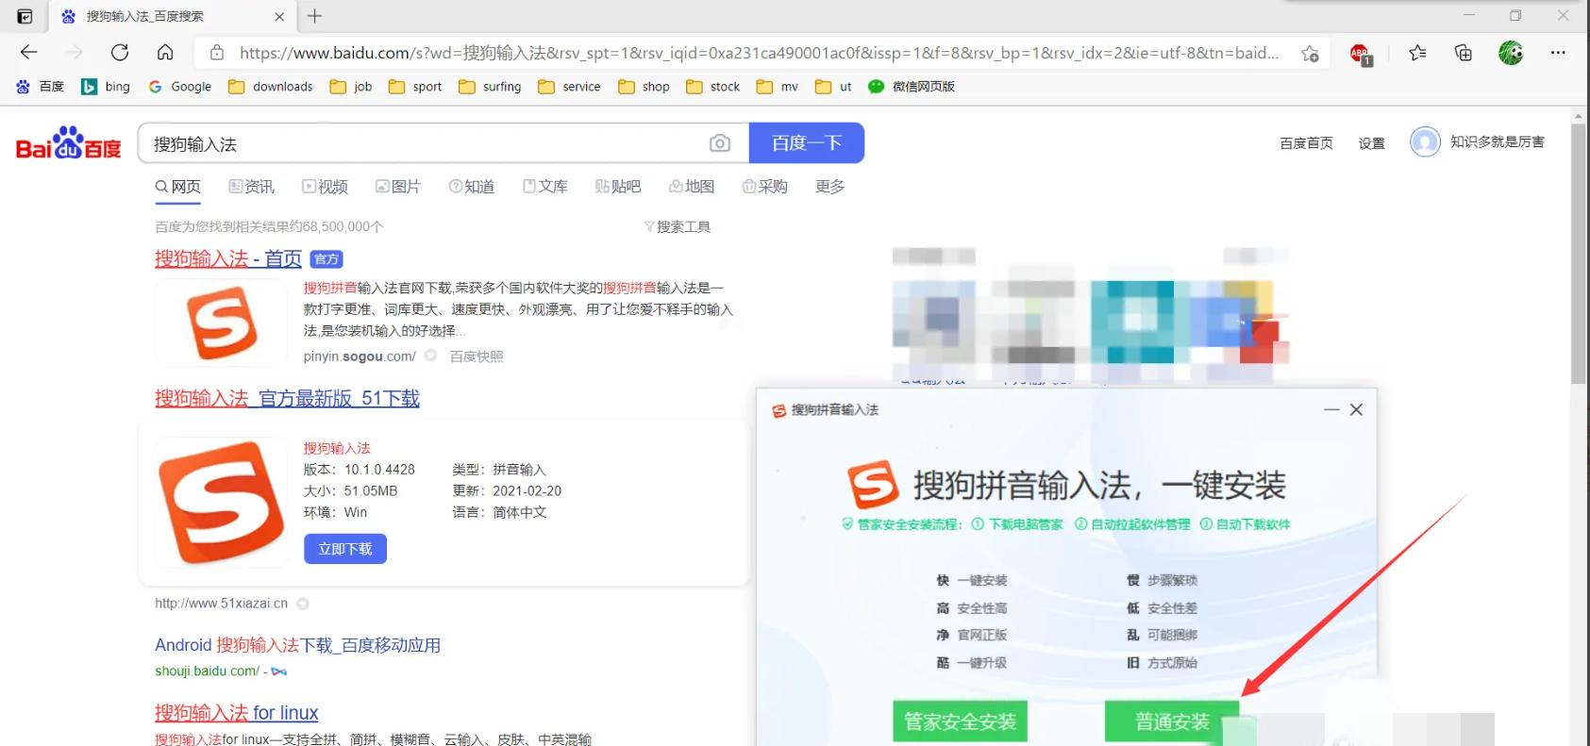This screenshot has height=746, width=1590.
Task: Click the browser address bar URL
Action: coord(760,53)
